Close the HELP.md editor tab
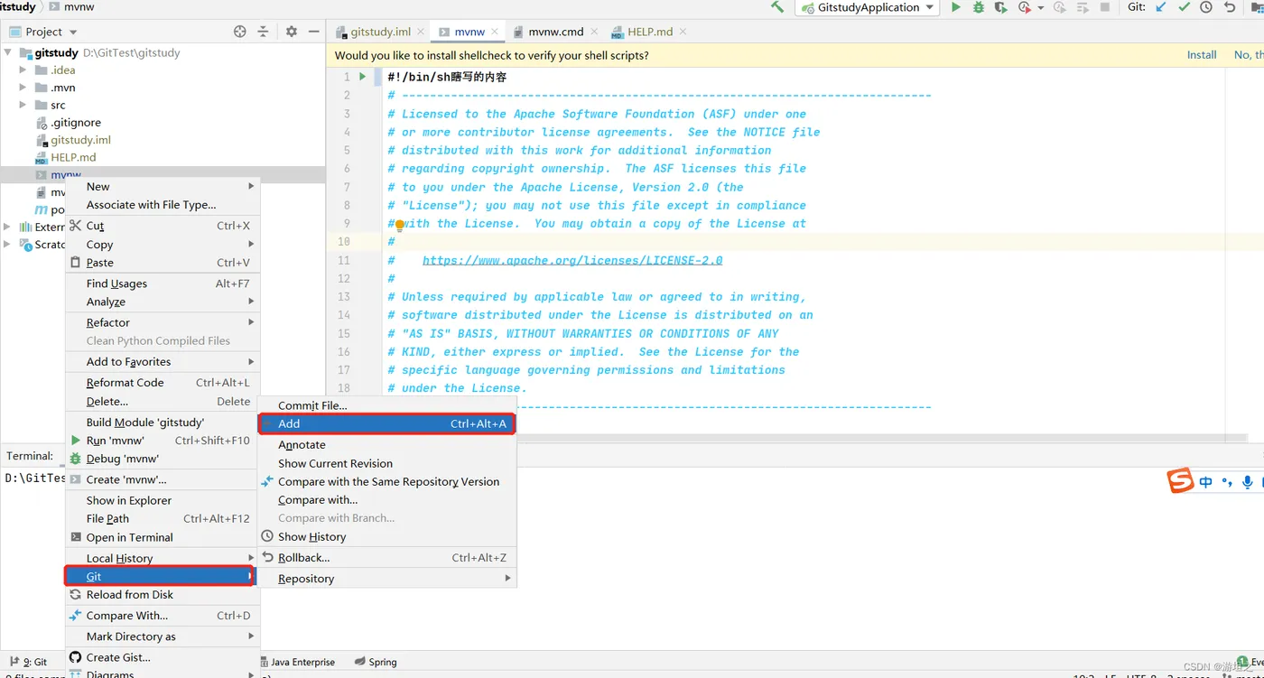 click(x=683, y=32)
